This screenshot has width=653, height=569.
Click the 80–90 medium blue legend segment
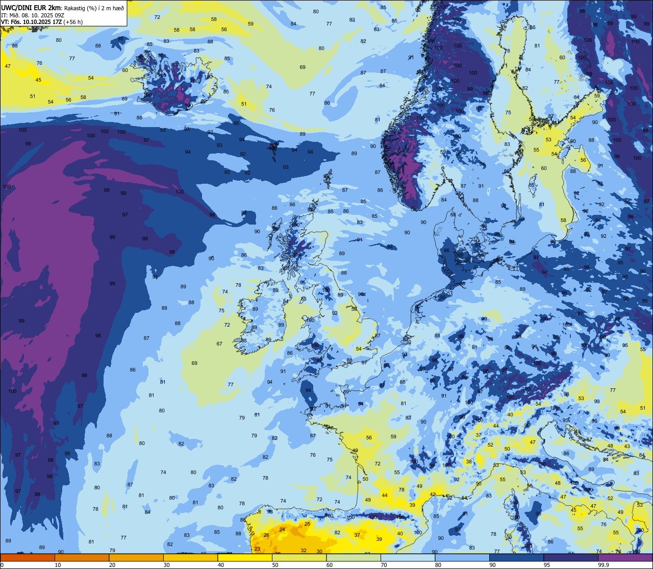(462, 557)
